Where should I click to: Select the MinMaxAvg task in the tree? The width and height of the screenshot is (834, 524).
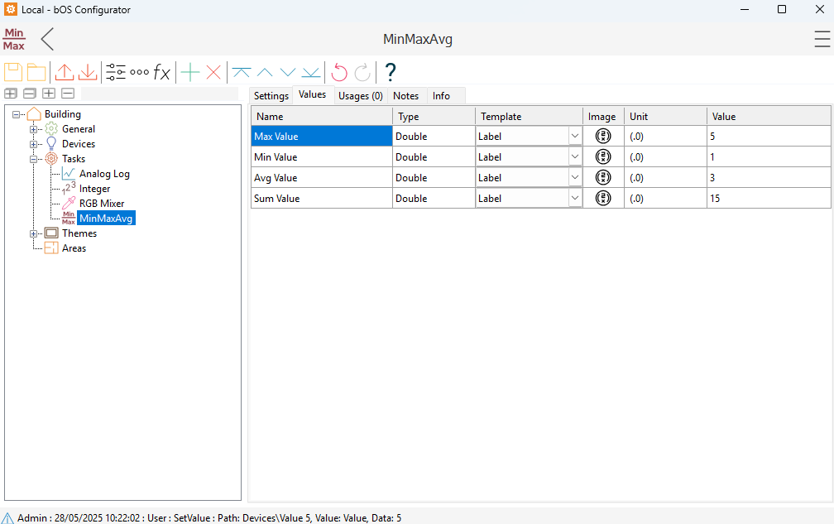tap(106, 218)
